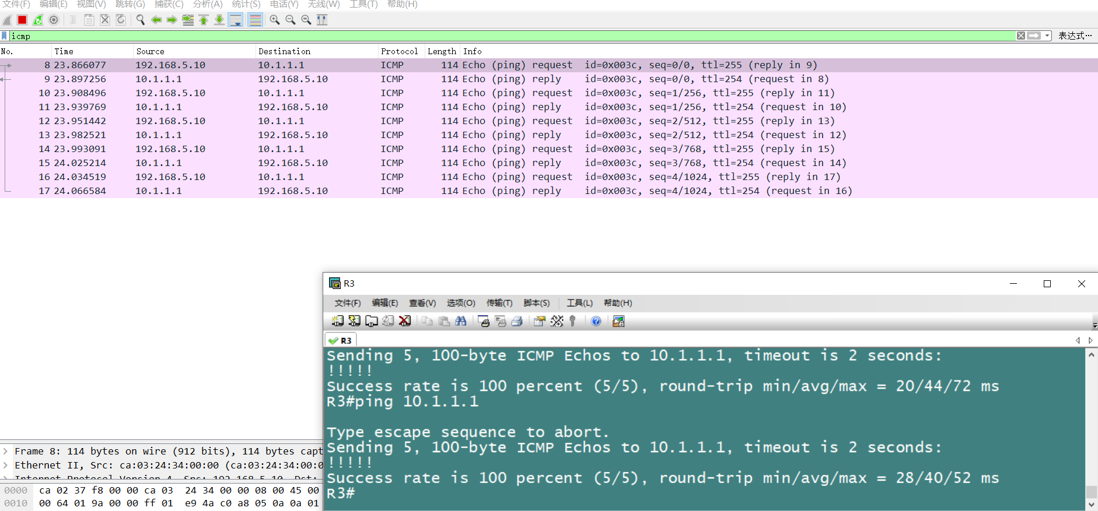Click the icmp display filter field
Image resolution: width=1098 pixels, height=511 pixels.
pyautogui.click(x=512, y=36)
